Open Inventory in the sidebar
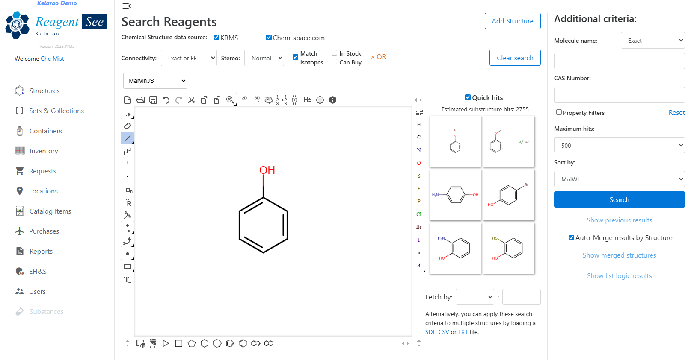The height and width of the screenshot is (360, 688). tap(44, 151)
